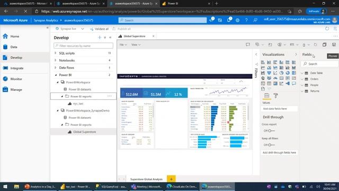Expand the Returns field group
The width and height of the screenshot is (339, 191).
click(x=302, y=91)
